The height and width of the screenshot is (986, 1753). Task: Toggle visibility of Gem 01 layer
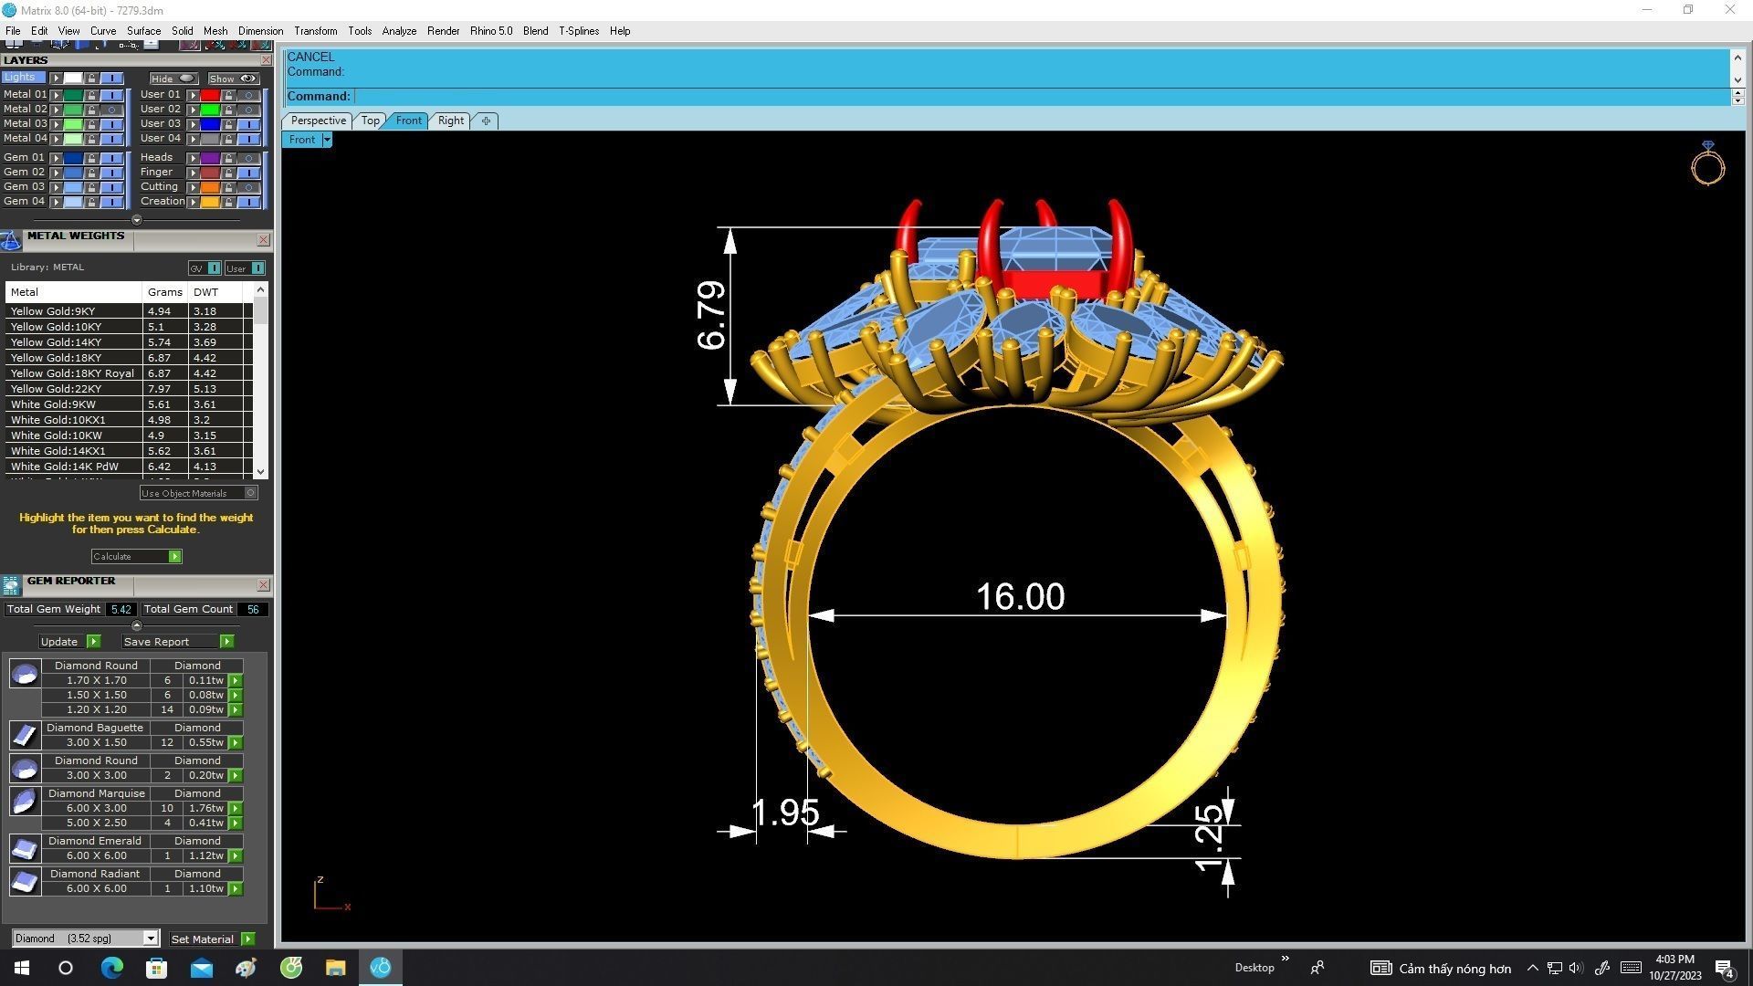click(111, 158)
